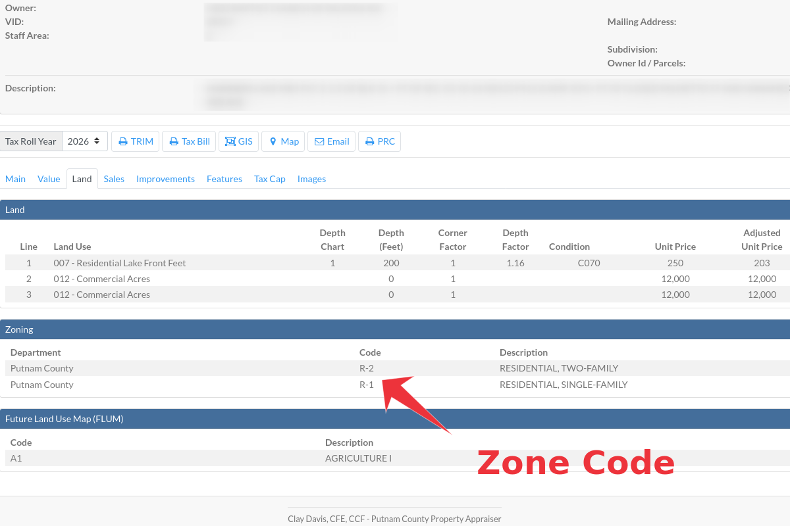
Task: Select the Value tab
Action: [x=49, y=179]
